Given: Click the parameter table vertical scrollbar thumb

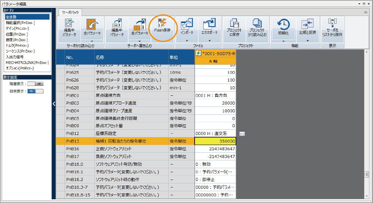Looking at the screenshot, I should [x=366, y=174].
